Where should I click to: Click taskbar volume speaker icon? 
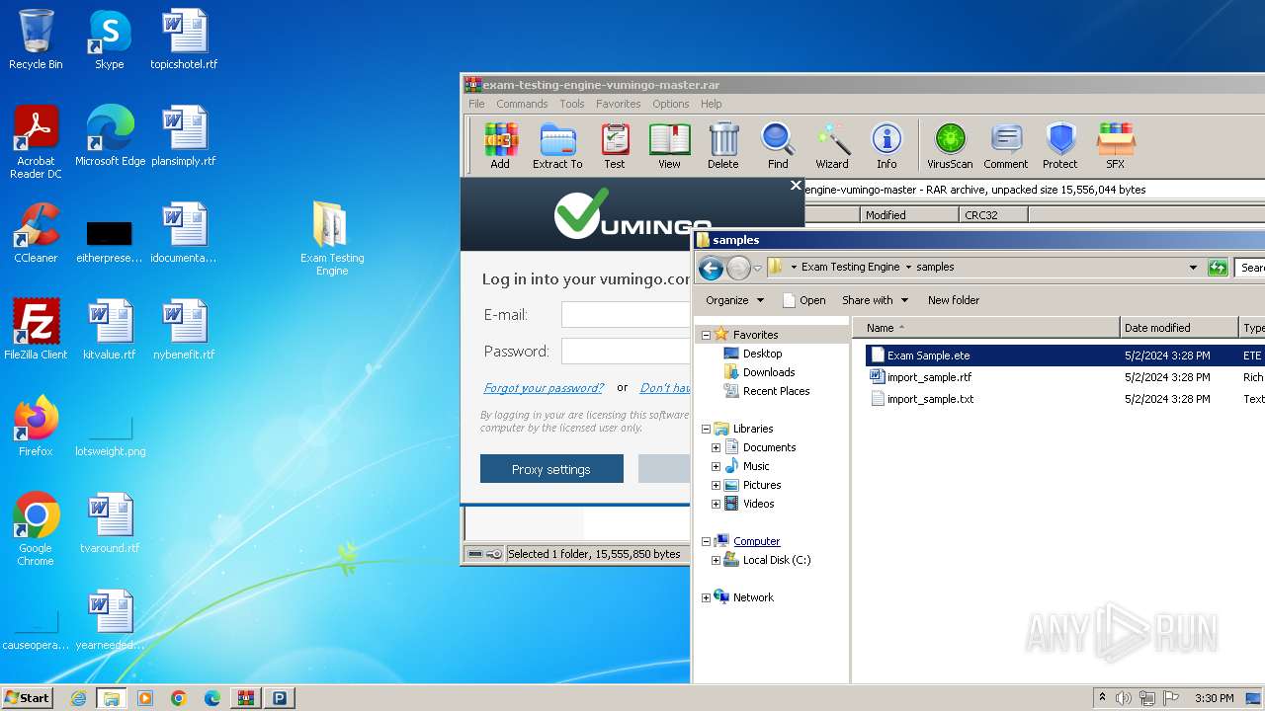(1124, 698)
